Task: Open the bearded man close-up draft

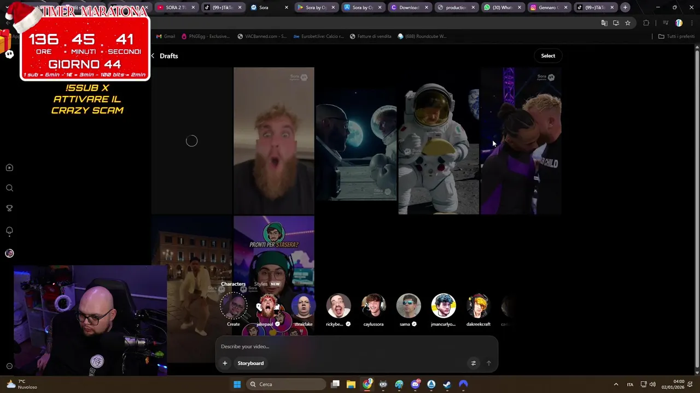Action: pos(274,141)
